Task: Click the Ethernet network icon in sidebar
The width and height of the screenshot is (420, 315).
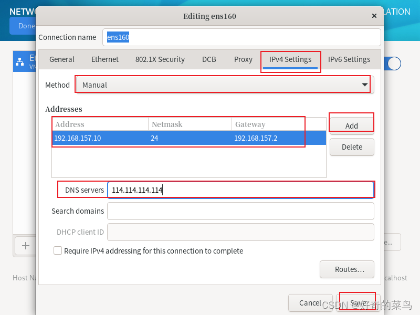Action: 19,61
